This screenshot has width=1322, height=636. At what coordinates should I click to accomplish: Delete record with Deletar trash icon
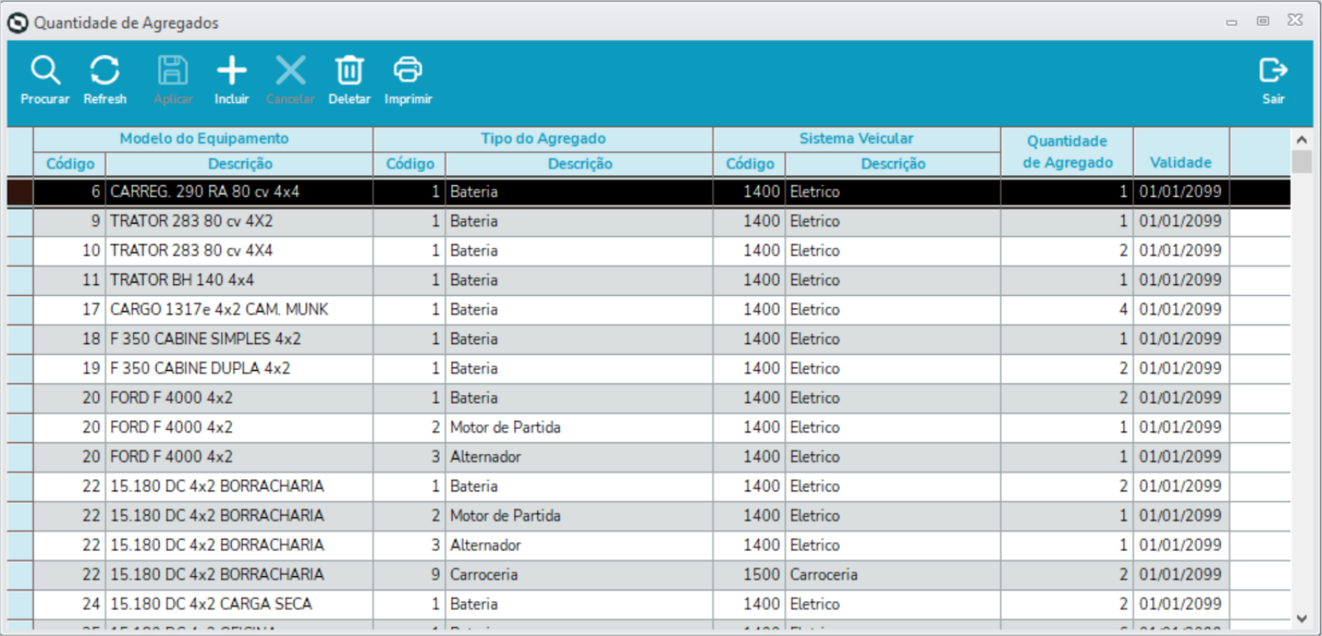point(349,71)
